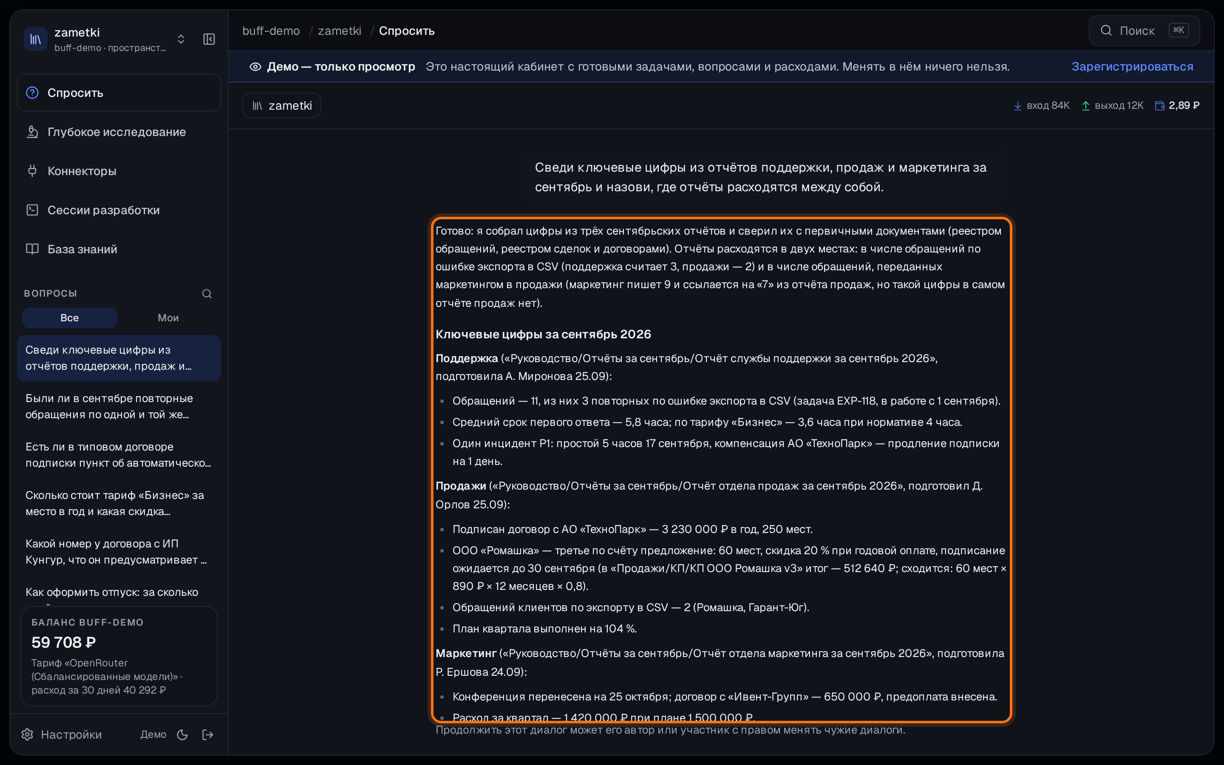Go to zametki breadcrumb
The width and height of the screenshot is (1224, 765).
pos(340,31)
